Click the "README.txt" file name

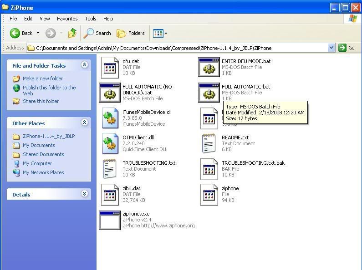click(x=235, y=137)
